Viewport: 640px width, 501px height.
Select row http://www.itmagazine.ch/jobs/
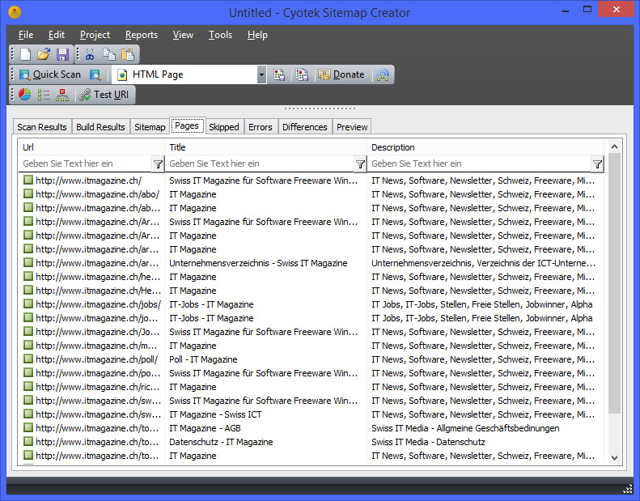310,304
